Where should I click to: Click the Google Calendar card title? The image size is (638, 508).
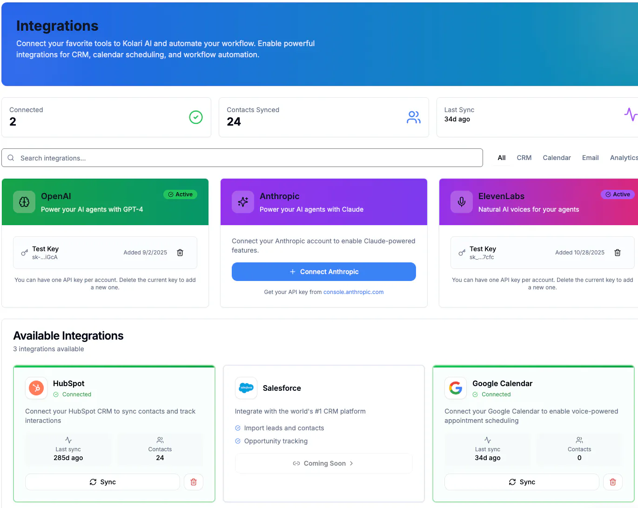[503, 383]
